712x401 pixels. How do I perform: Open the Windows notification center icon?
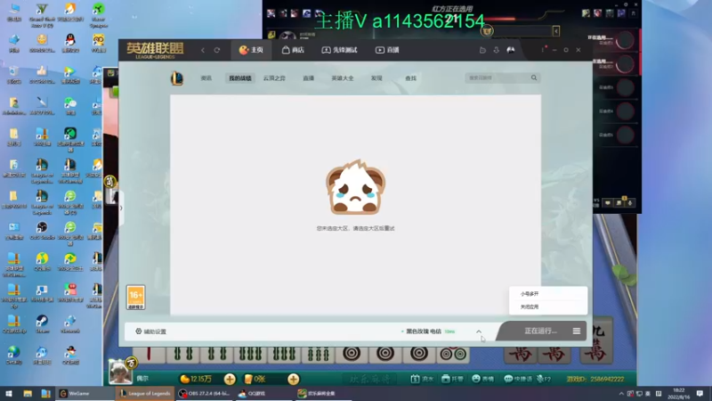(700, 394)
